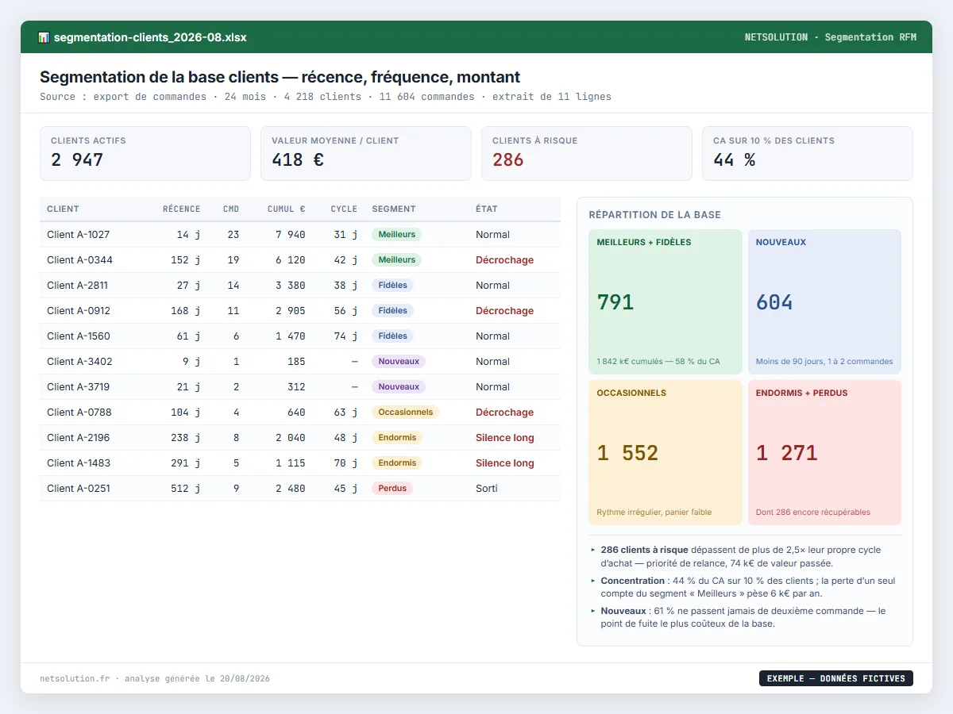The image size is (953, 714).
Task: Click the Occasionnels segment badge
Action: [x=405, y=413]
